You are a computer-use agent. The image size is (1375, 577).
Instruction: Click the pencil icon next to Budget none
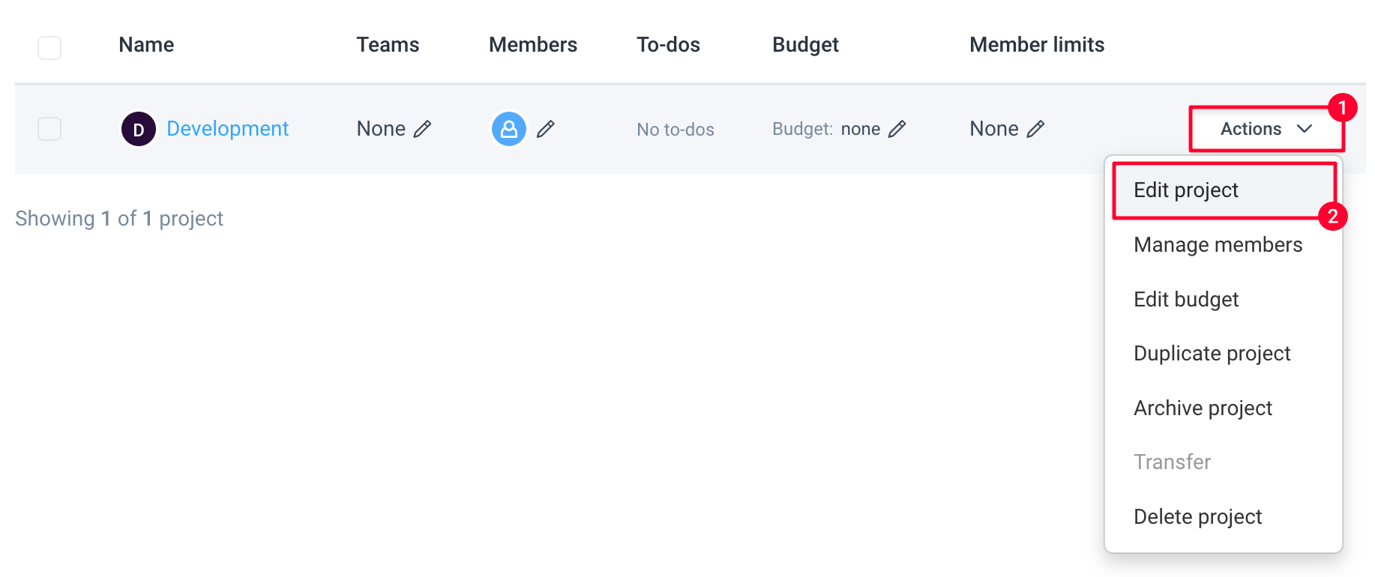(897, 129)
